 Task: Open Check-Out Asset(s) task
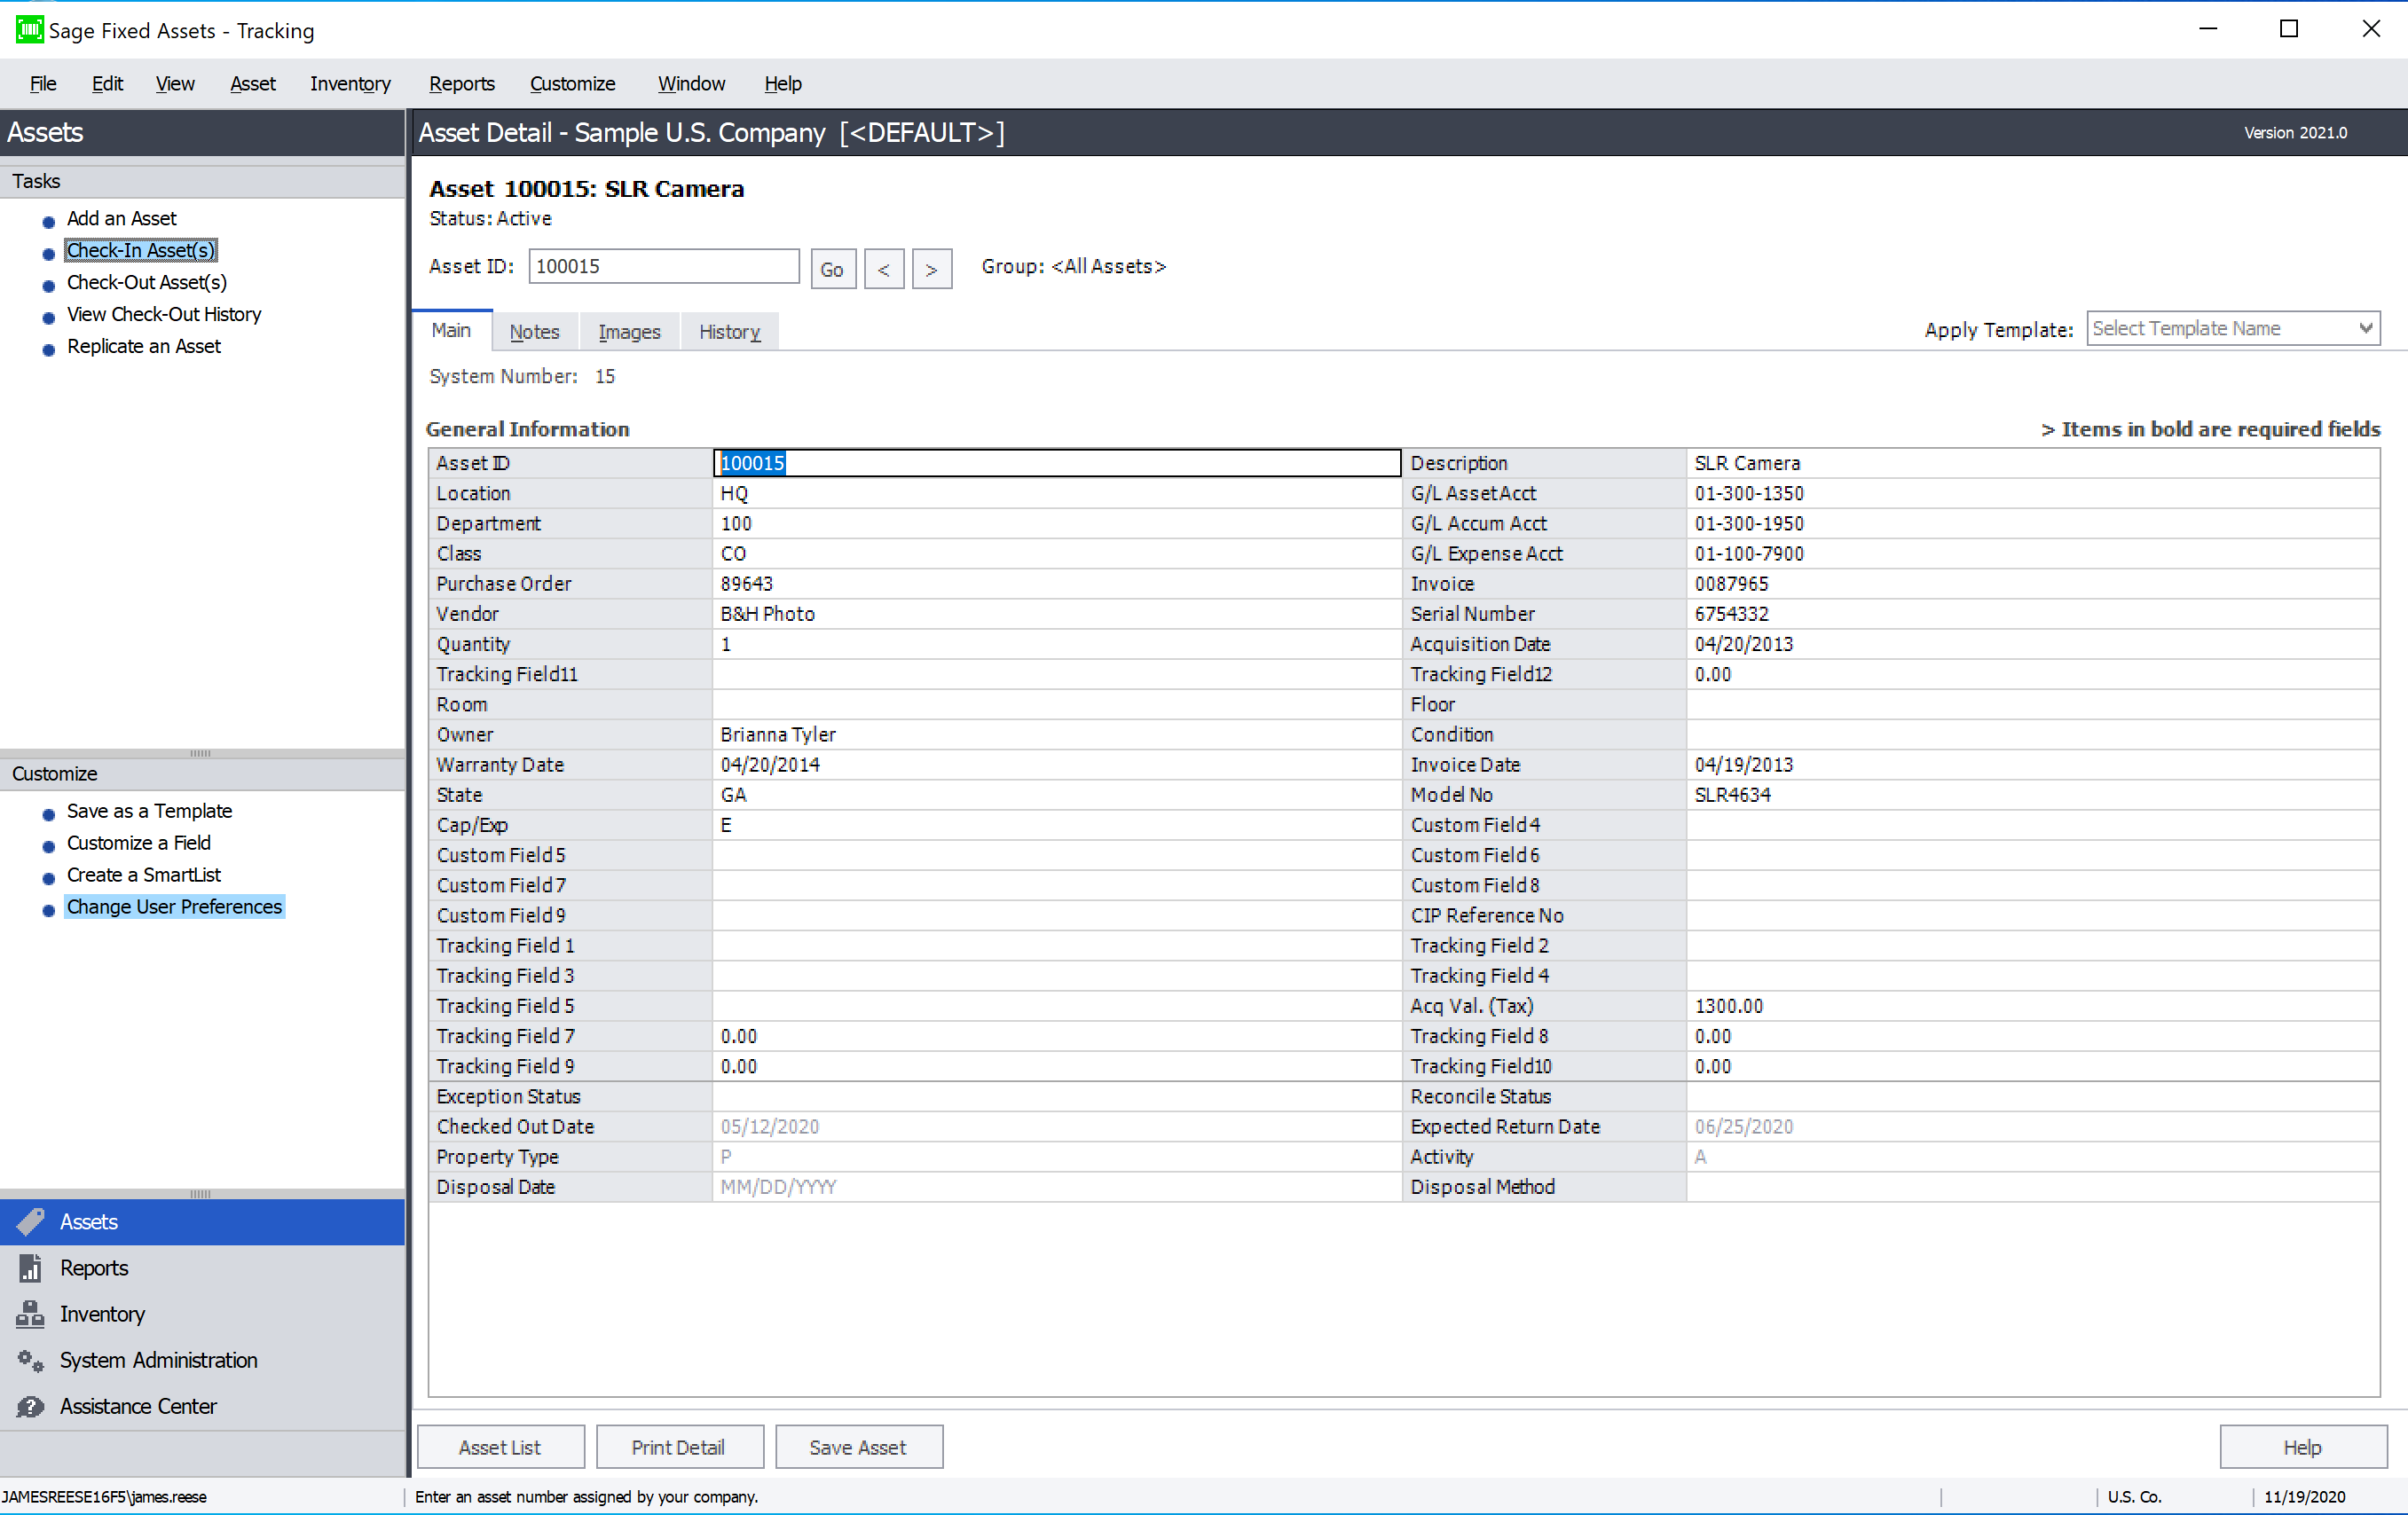(x=146, y=282)
